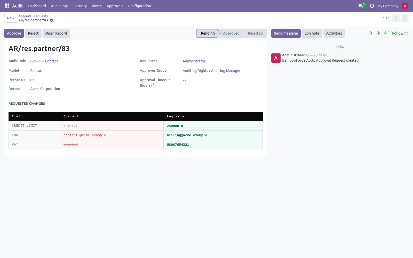Attach files via paperclip icon
The image size is (413, 258).
coord(378,33)
